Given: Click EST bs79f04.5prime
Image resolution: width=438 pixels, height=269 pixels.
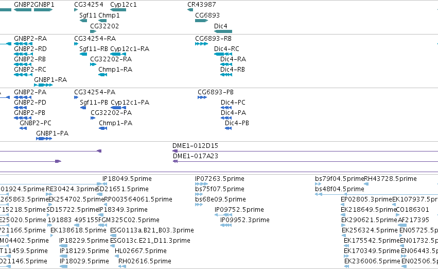Looking at the screenshot, I should tap(339, 179).
